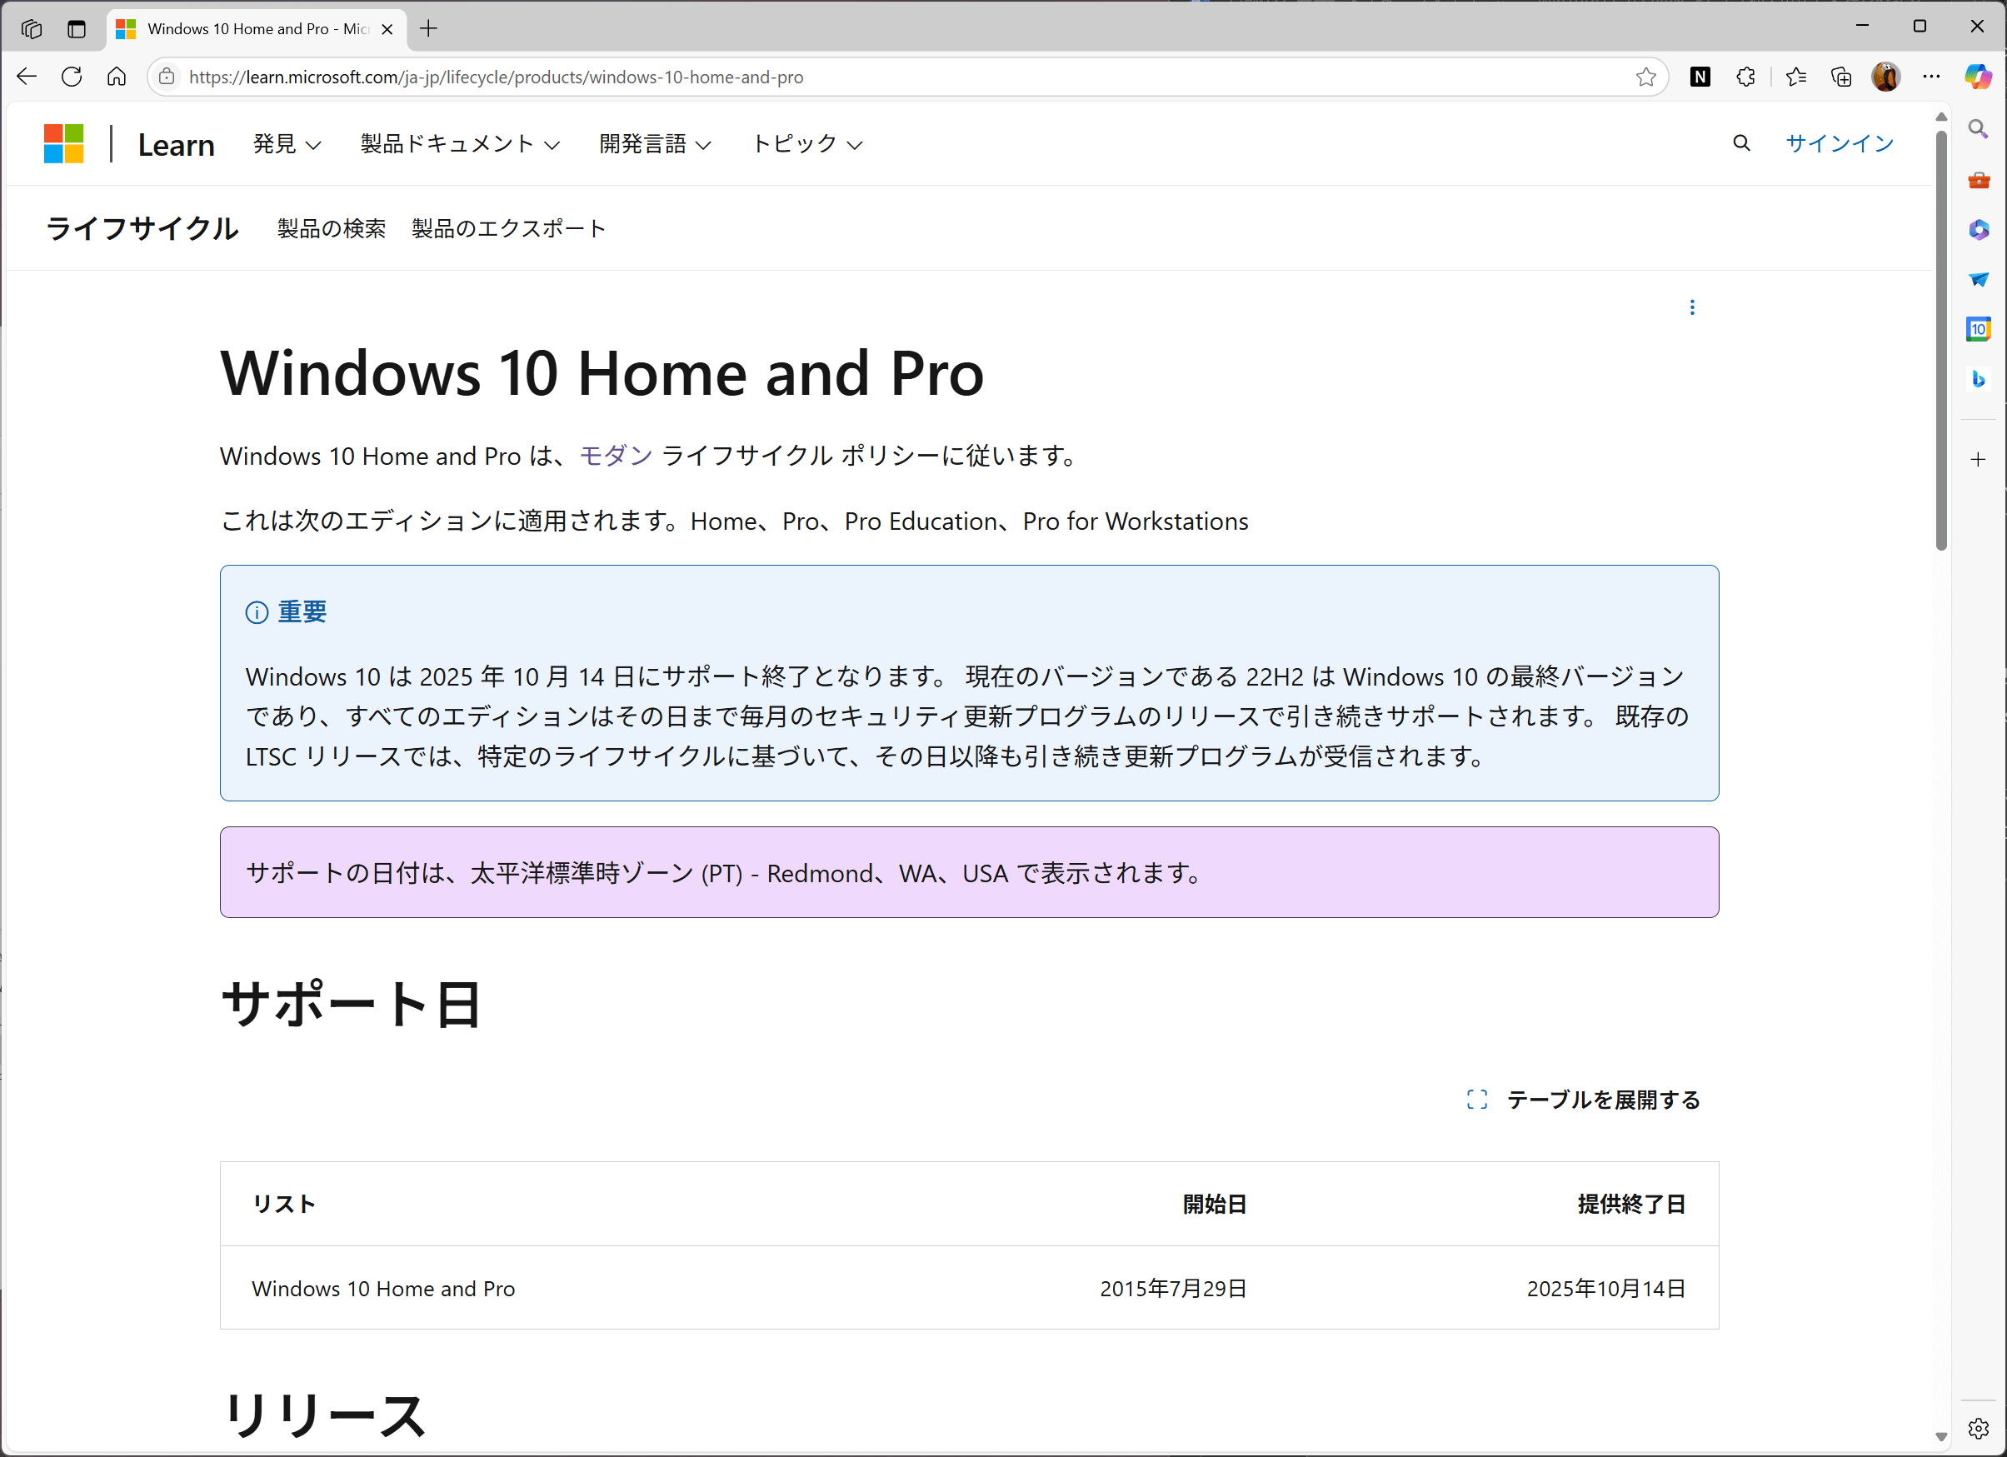Open the sidebar paper-plane Drop icon
The image size is (2007, 1457).
pyautogui.click(x=1979, y=280)
